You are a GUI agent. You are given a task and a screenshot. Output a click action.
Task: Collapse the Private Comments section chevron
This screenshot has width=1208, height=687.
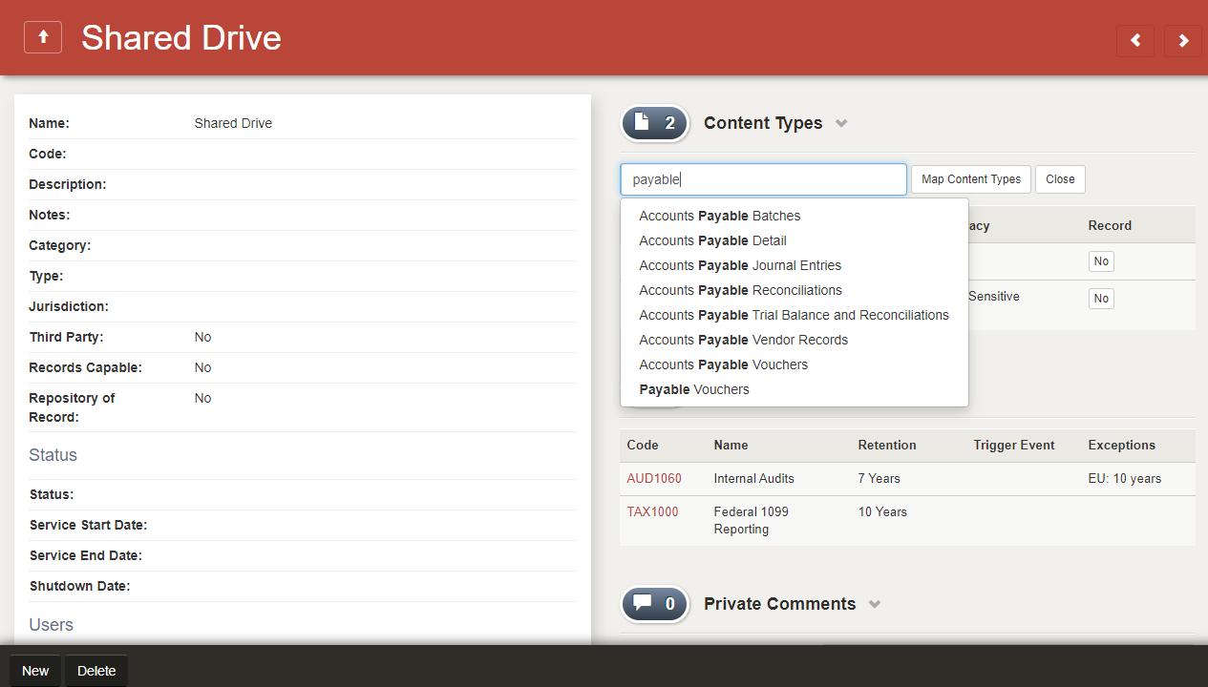point(875,605)
